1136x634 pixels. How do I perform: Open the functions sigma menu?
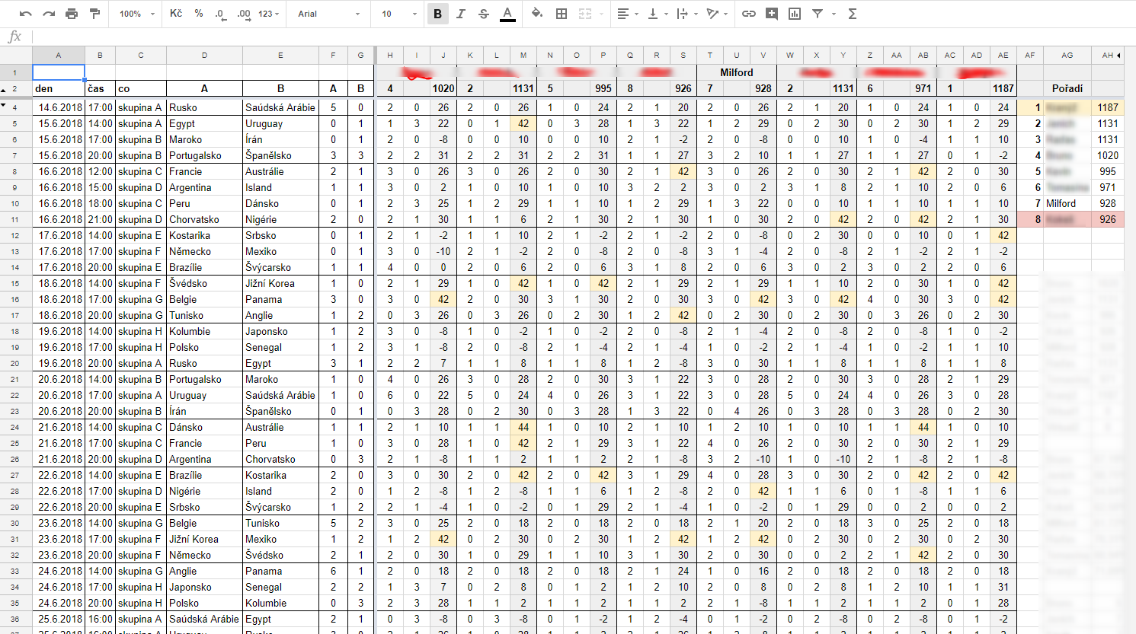click(x=853, y=14)
